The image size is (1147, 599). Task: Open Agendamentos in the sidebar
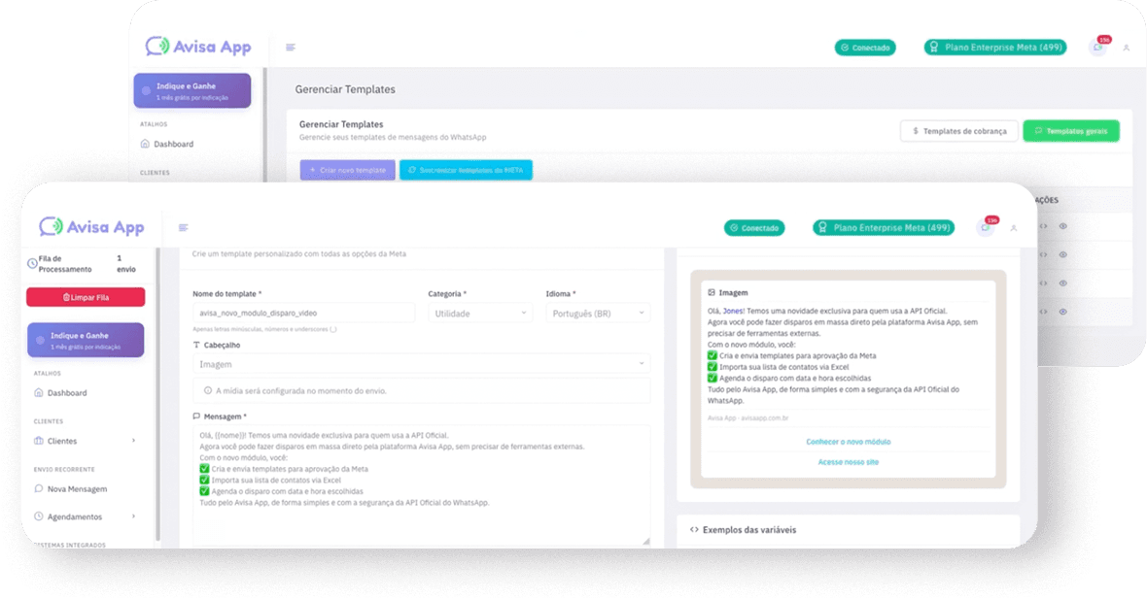click(x=75, y=517)
